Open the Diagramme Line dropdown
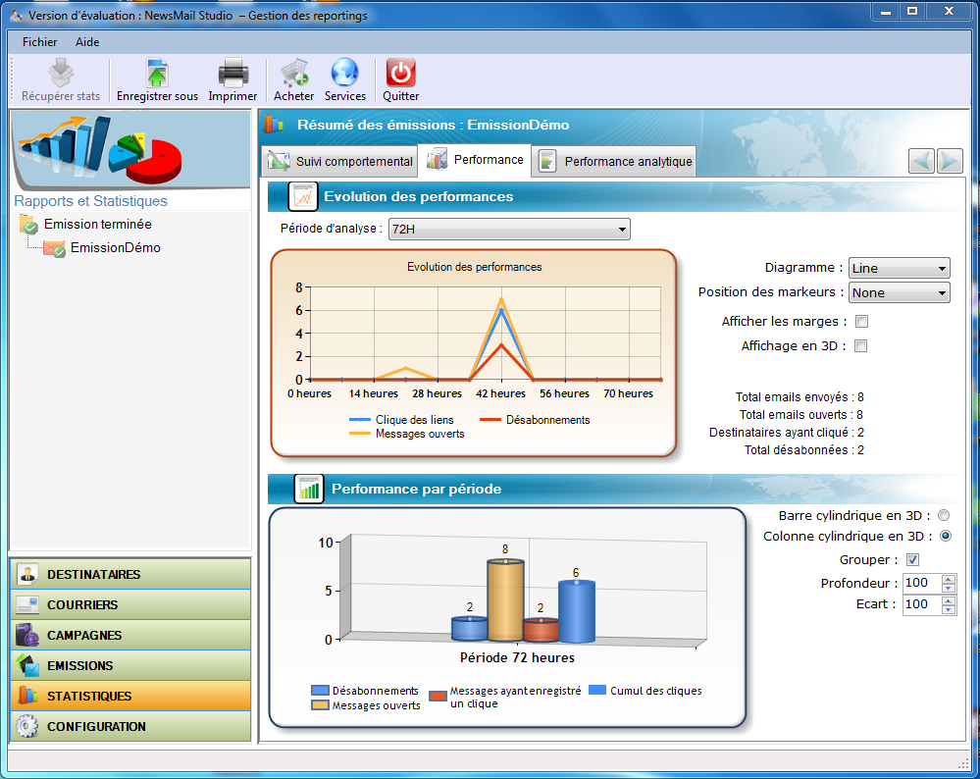 pyautogui.click(x=900, y=268)
